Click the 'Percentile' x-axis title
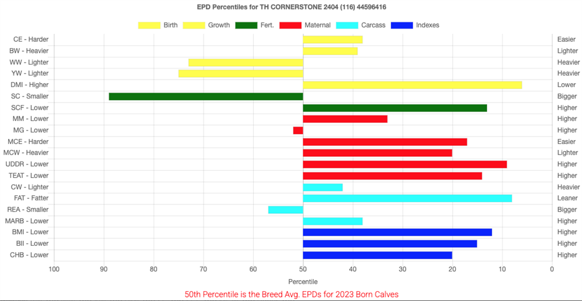The image size is (582, 301). tap(303, 281)
